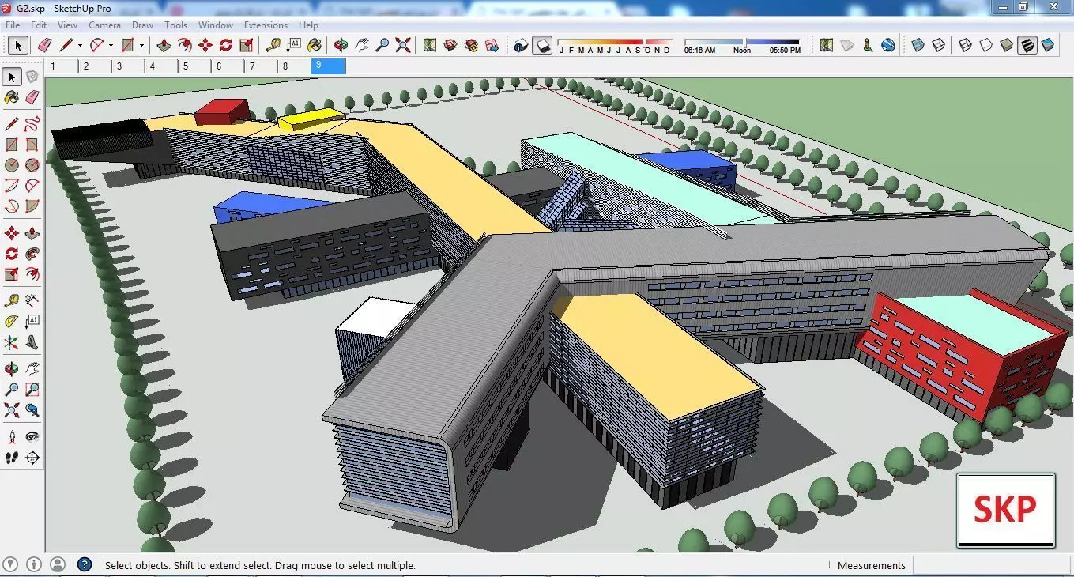Image resolution: width=1074 pixels, height=577 pixels.
Task: Switch to scene tab 1
Action: tap(62, 66)
